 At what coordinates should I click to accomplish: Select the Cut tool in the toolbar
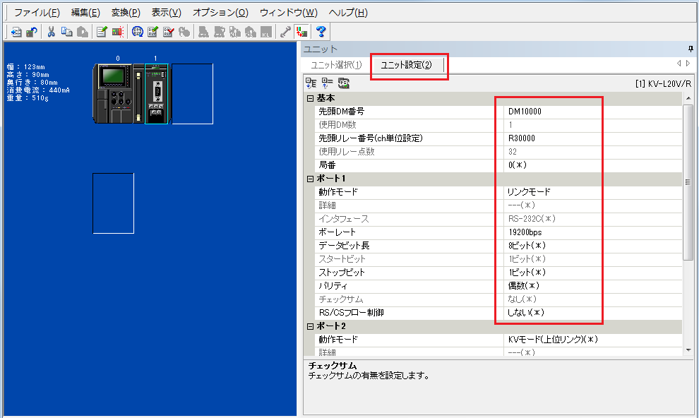(x=51, y=31)
